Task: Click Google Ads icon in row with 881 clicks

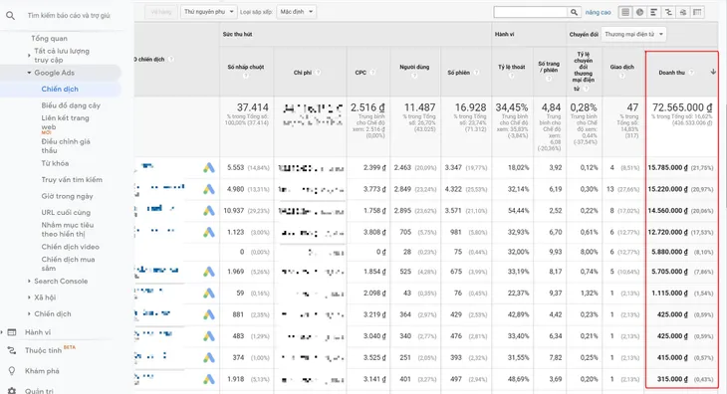Action: [209, 314]
